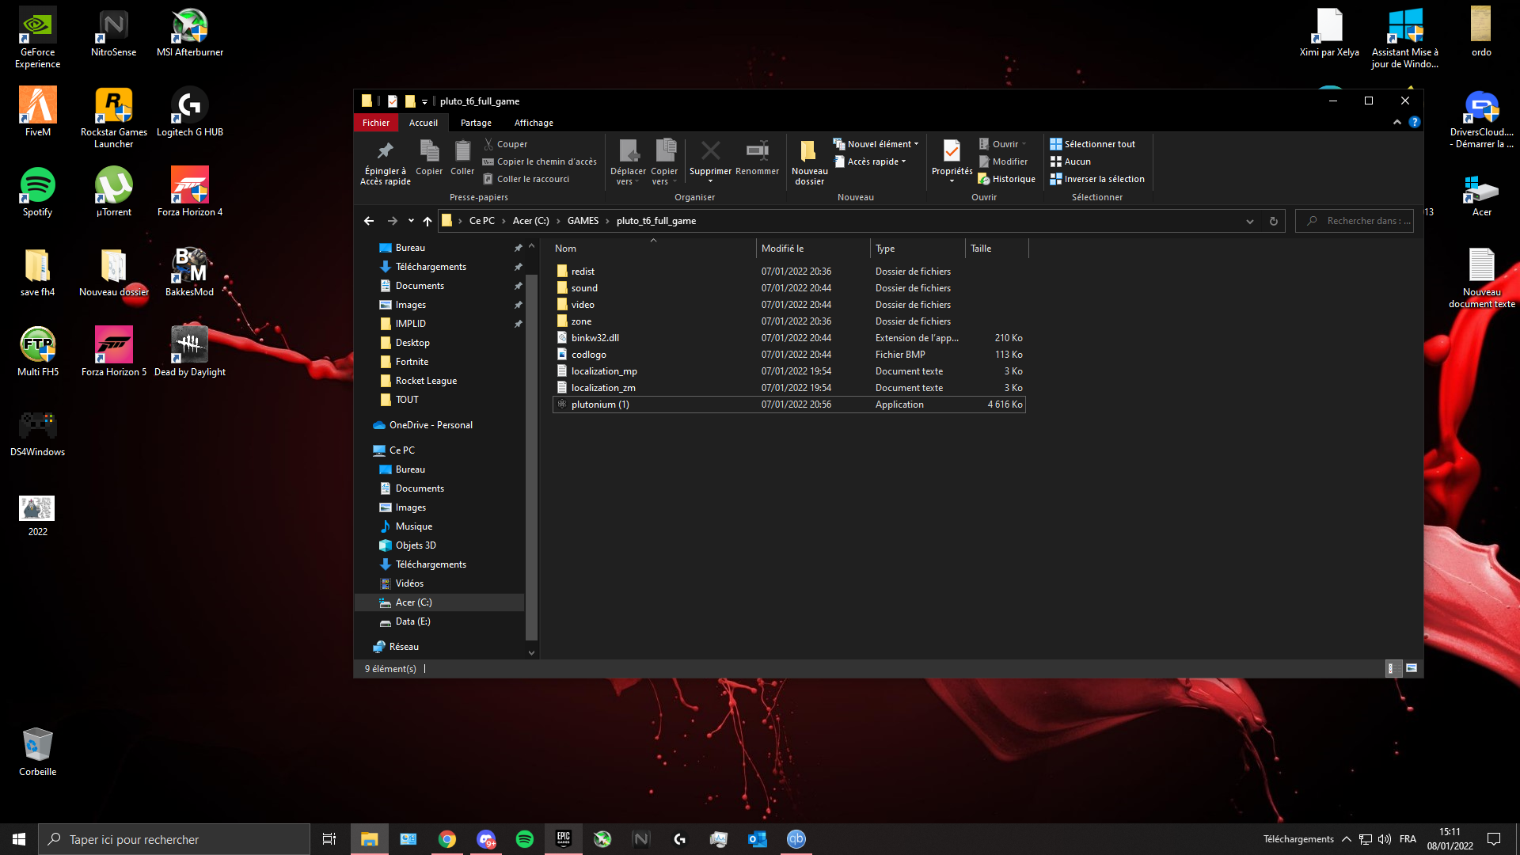Click the Copier ribbon icon
Screen dimensions: 1520x855
(429, 150)
